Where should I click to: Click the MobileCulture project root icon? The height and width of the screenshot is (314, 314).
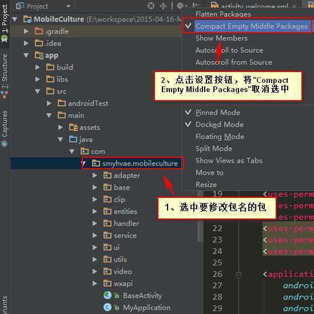(27, 19)
